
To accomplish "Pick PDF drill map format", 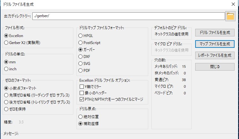I will point(80,70).
